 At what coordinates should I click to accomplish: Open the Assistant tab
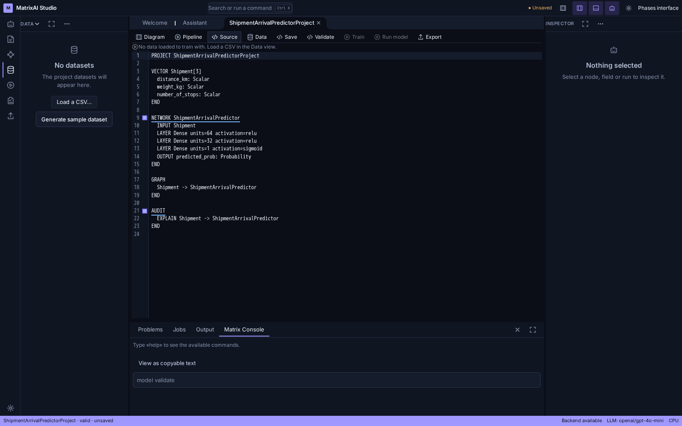(195, 23)
